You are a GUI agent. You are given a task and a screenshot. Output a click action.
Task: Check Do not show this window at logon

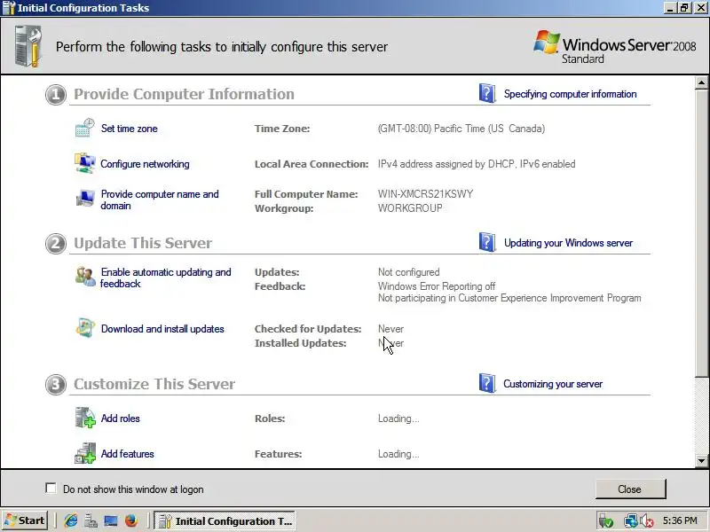pos(51,489)
